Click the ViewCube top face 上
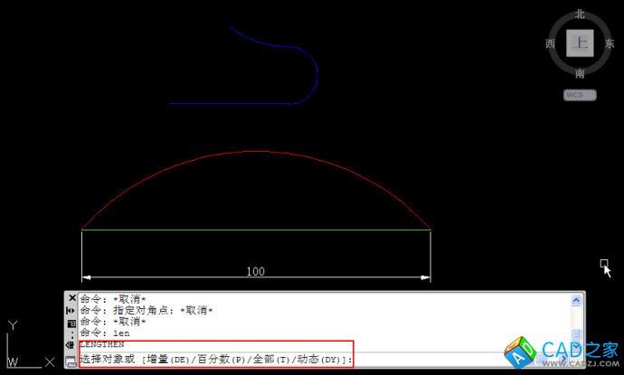The image size is (624, 375). (580, 42)
